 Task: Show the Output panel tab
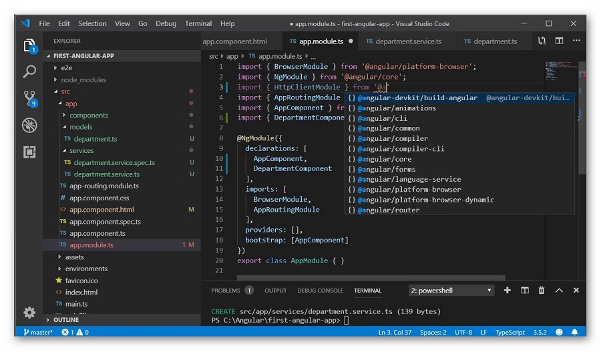point(275,291)
